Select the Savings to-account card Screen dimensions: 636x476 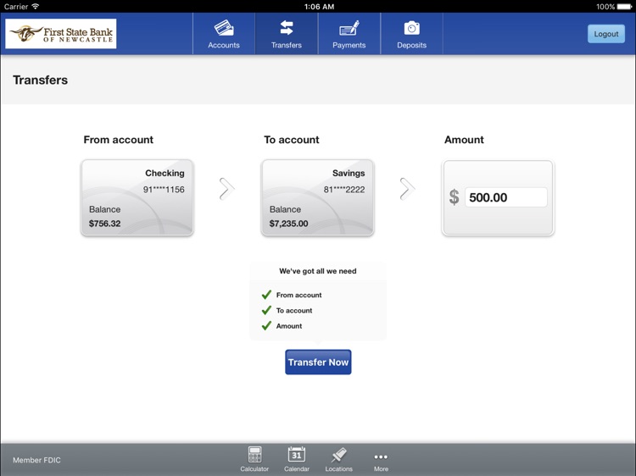click(x=318, y=197)
